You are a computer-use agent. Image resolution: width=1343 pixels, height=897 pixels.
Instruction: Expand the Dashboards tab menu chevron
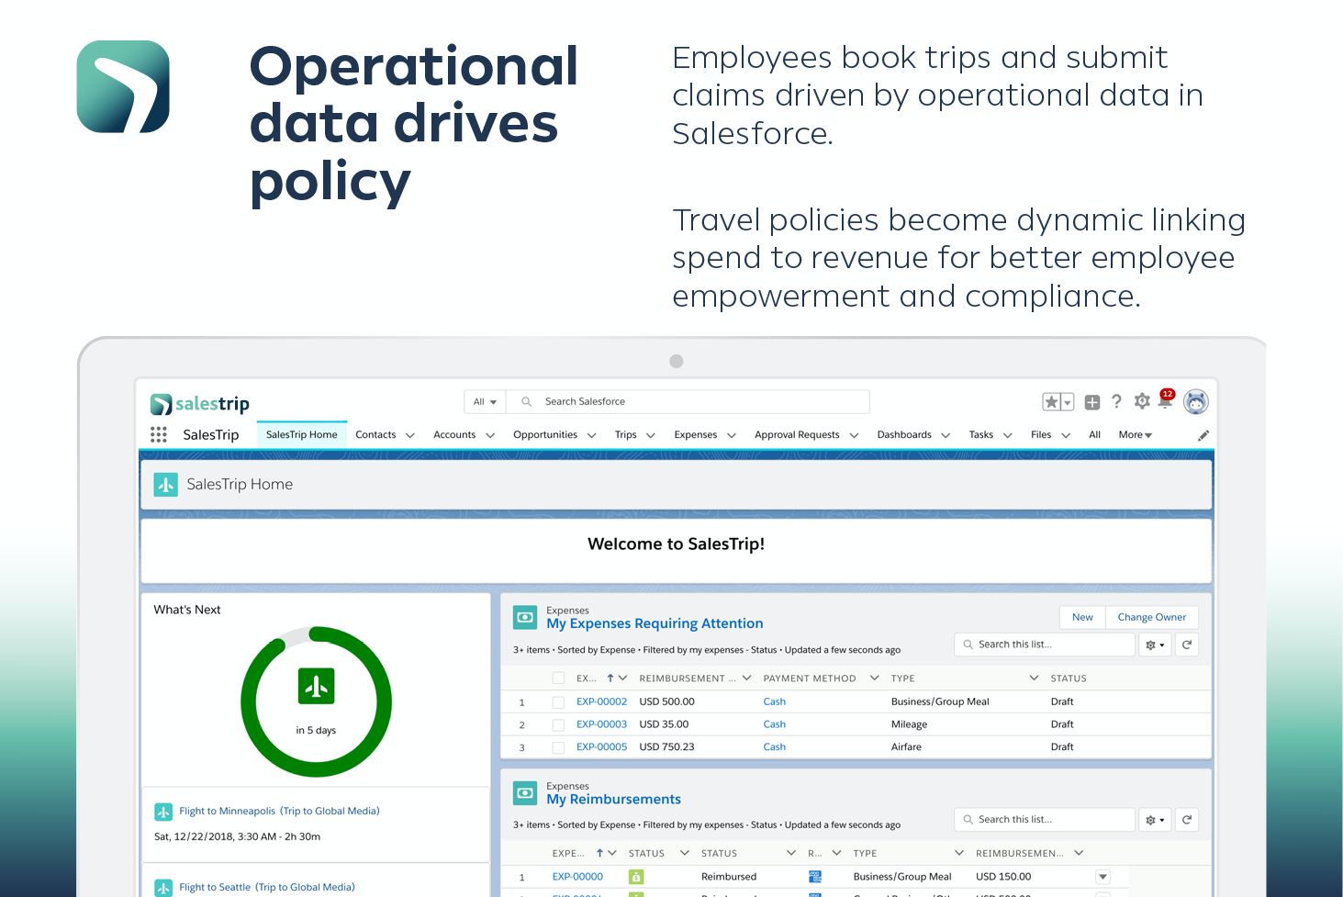[946, 435]
